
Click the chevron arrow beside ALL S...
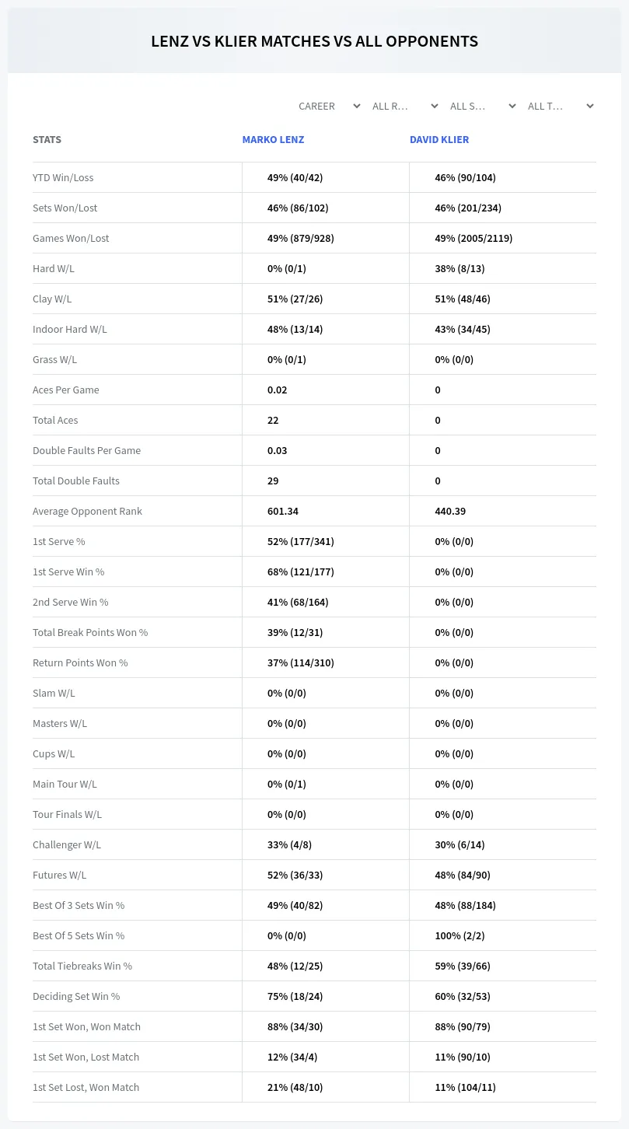pyautogui.click(x=512, y=106)
